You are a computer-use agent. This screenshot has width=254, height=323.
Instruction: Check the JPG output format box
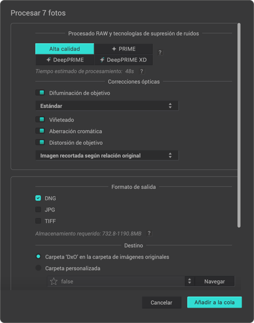38,210
